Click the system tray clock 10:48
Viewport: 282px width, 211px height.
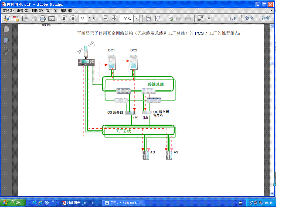click(269, 203)
